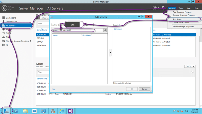Click Server Manager taskbar icon
This screenshot has height=114, width=202.
[6, 111]
